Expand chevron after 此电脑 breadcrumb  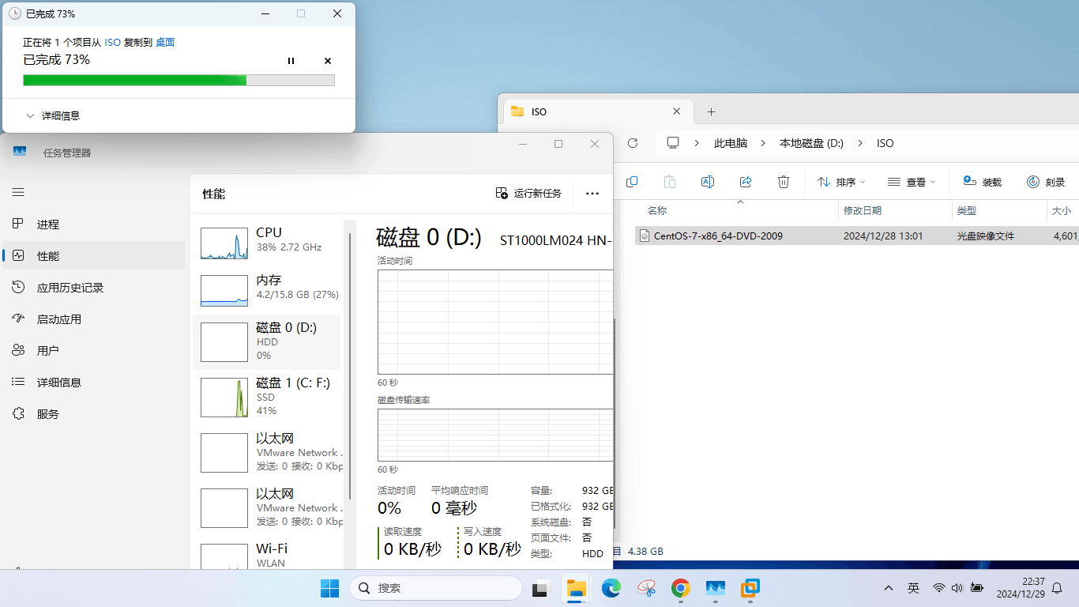764,143
